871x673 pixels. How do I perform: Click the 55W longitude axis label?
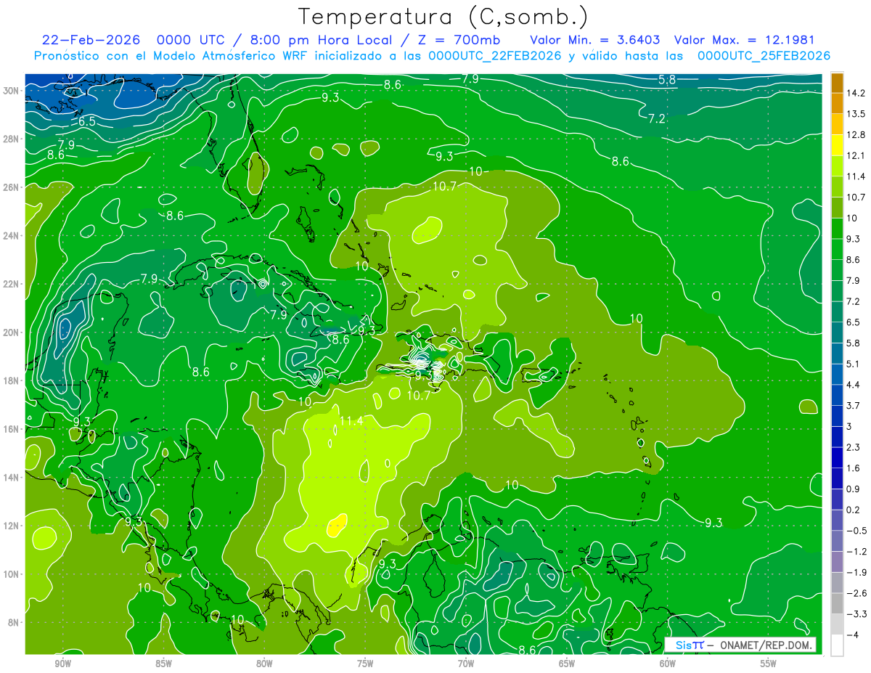[x=769, y=664]
